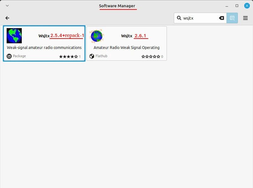The height and width of the screenshot is (188, 253).
Task: Toggle search in package descriptions button
Action: pos(232,18)
